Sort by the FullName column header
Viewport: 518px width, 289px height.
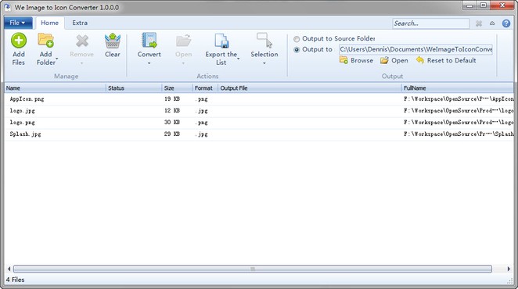(458, 88)
